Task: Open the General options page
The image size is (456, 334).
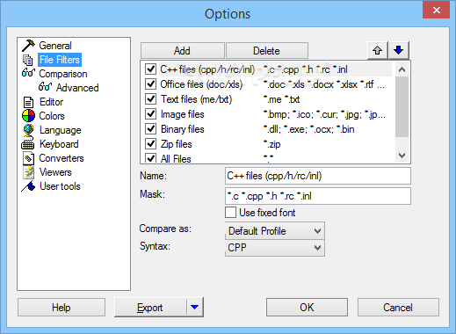Action: coord(55,46)
